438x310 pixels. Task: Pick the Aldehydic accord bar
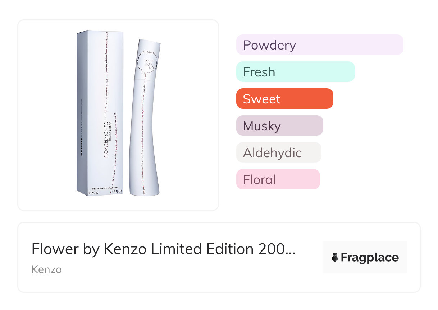[278, 152]
